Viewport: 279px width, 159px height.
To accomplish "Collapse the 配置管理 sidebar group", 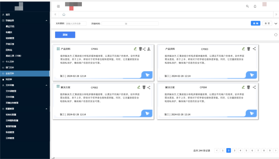I will (47, 109).
